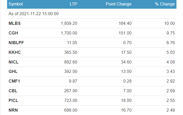
Task: Open the CGH stock symbol
Action: point(13,33)
